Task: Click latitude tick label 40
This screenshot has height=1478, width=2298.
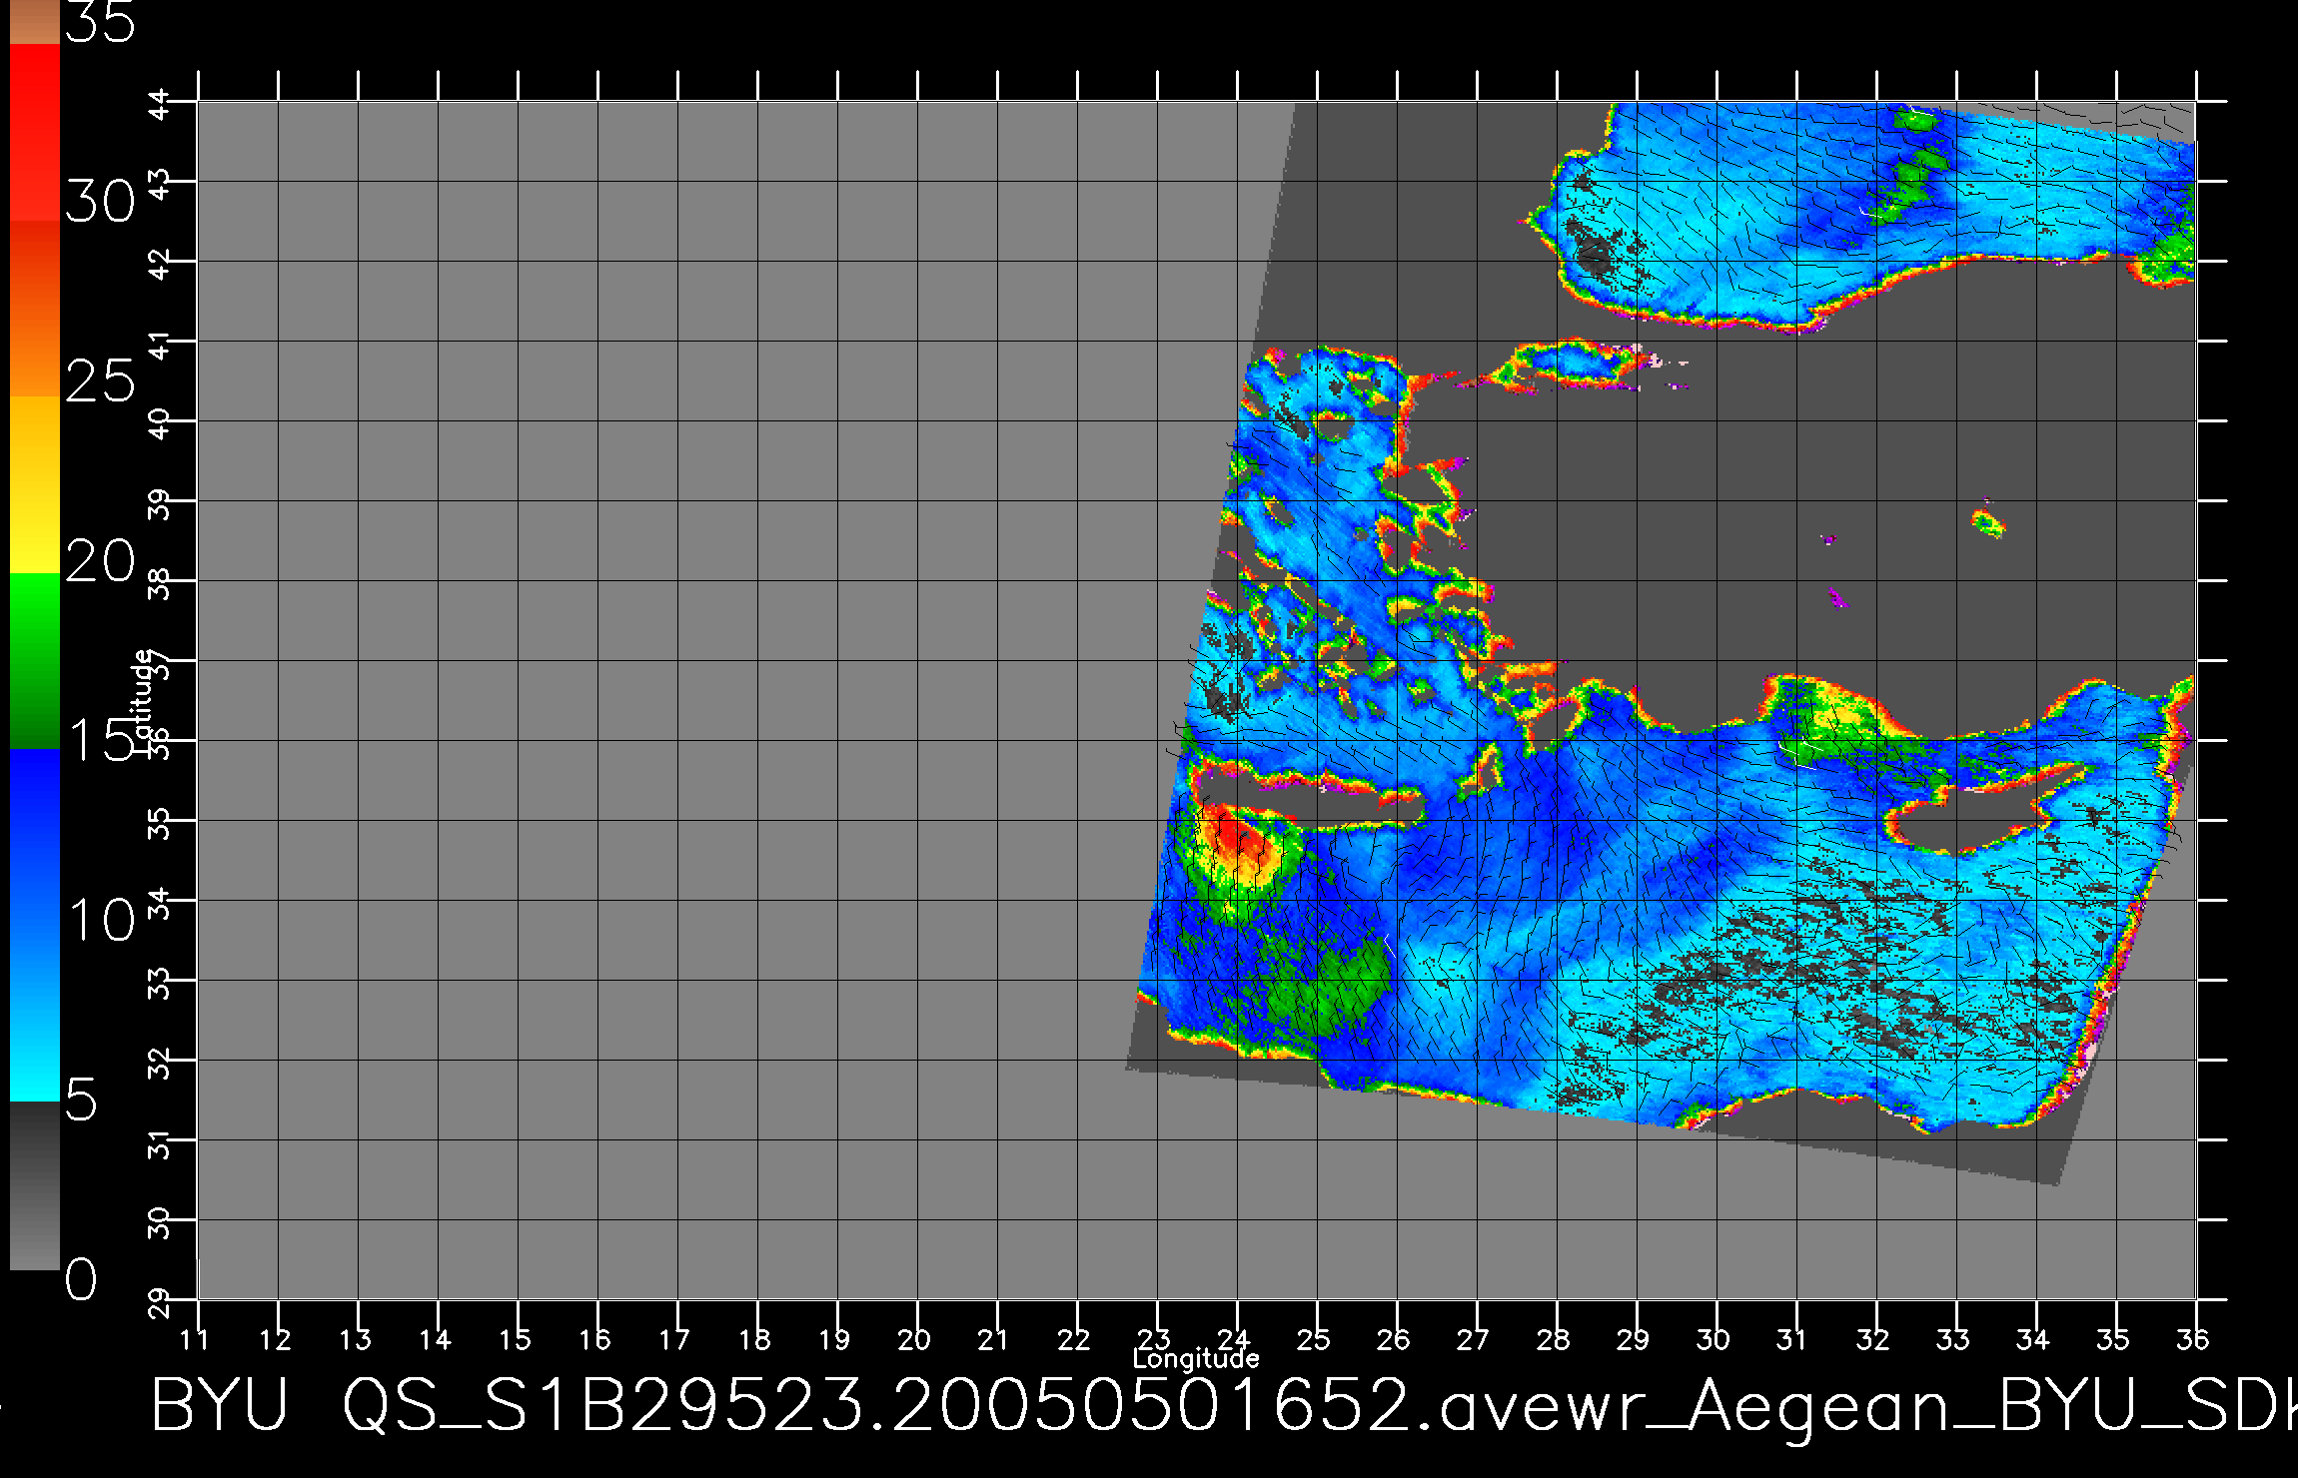Action: click(x=160, y=425)
